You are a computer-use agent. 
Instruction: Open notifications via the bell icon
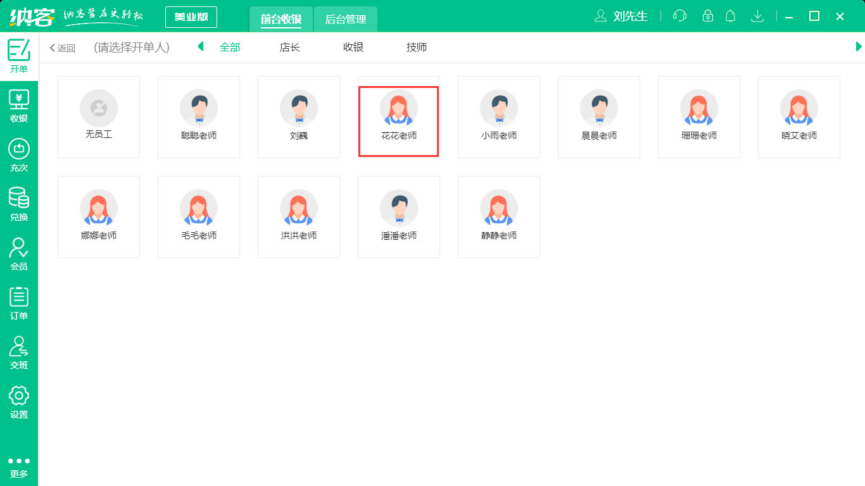[x=730, y=16]
